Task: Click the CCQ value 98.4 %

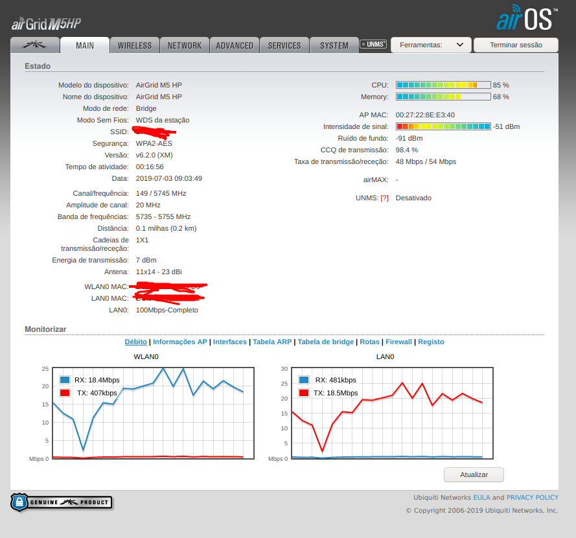Action: (x=407, y=150)
